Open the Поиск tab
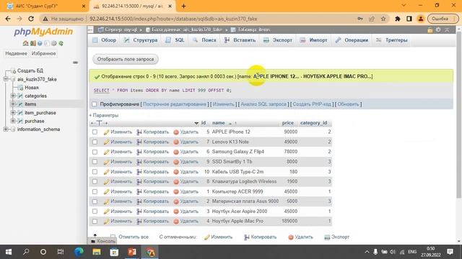 pos(204,40)
